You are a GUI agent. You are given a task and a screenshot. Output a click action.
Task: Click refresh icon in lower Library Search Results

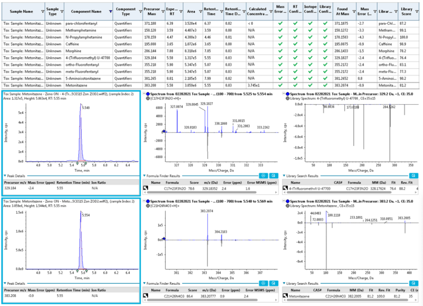414,283
